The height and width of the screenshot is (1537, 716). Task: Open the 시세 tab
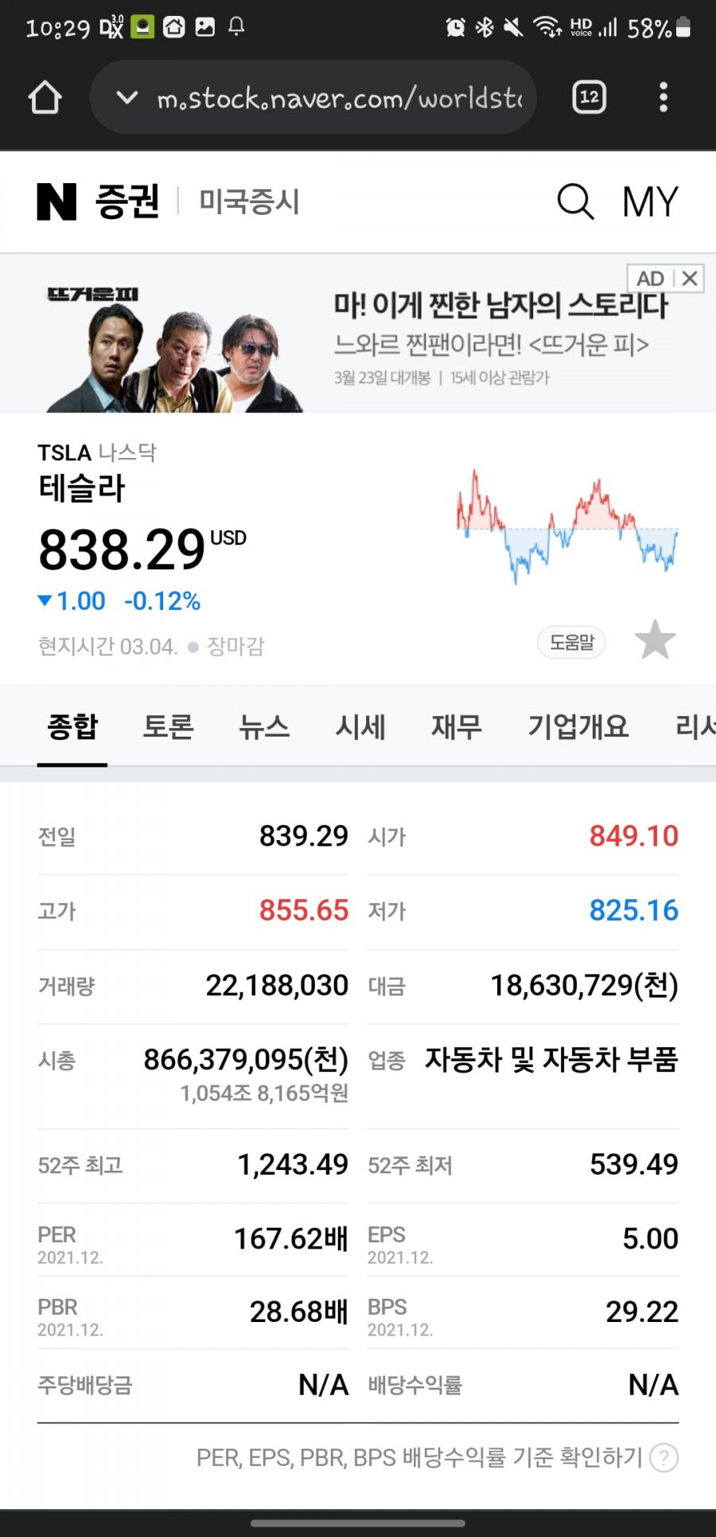[x=360, y=726]
